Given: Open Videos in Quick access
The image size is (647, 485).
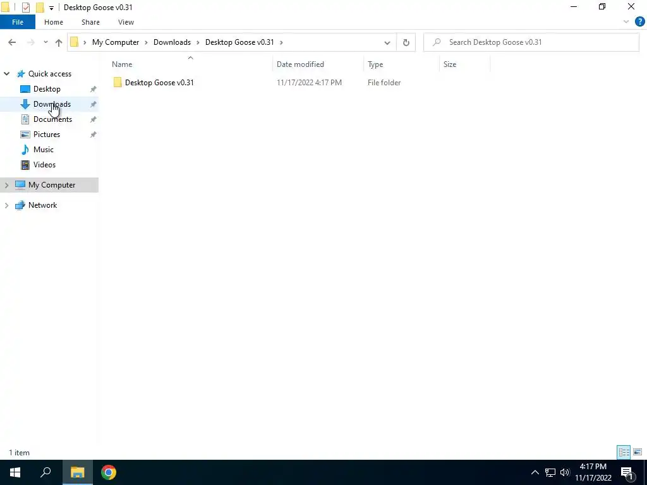Looking at the screenshot, I should pyautogui.click(x=45, y=165).
